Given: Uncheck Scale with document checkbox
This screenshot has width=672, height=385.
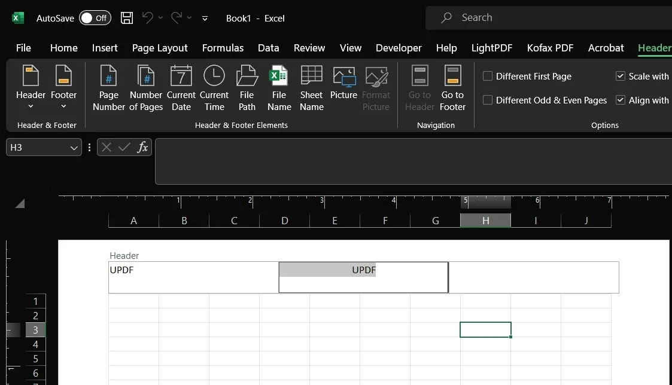Looking at the screenshot, I should coord(620,77).
